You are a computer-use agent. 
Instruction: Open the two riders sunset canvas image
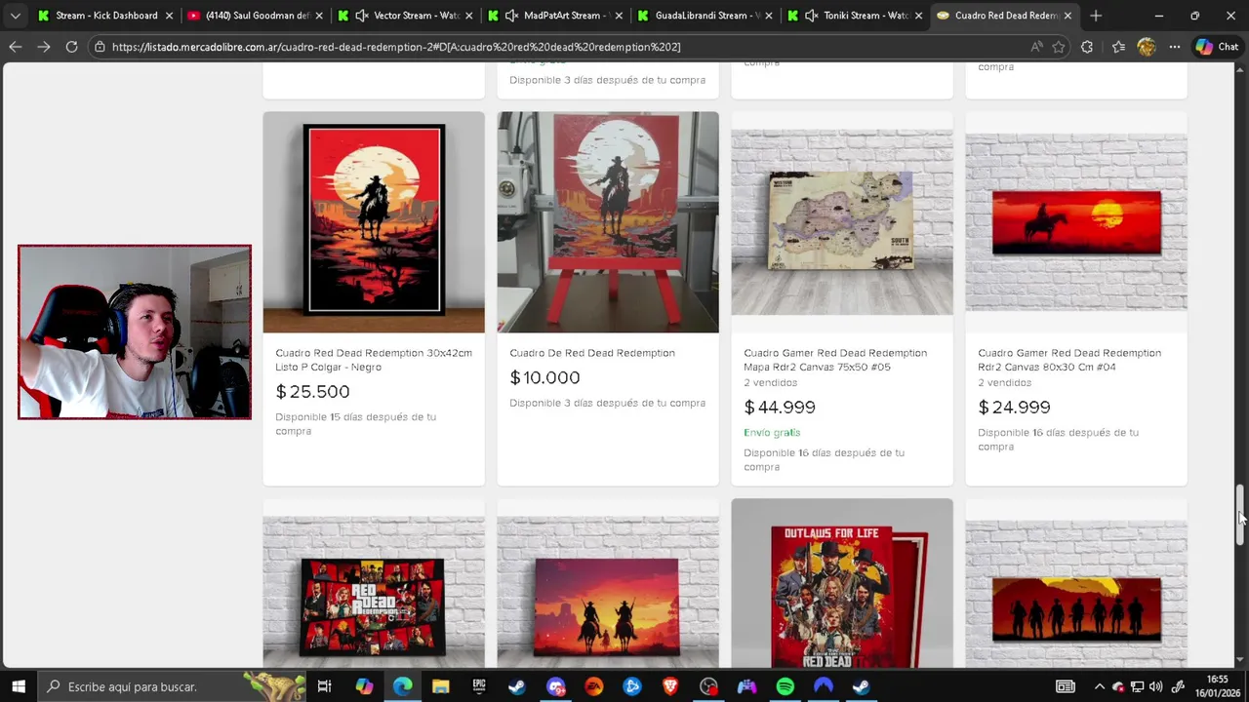pos(608,583)
